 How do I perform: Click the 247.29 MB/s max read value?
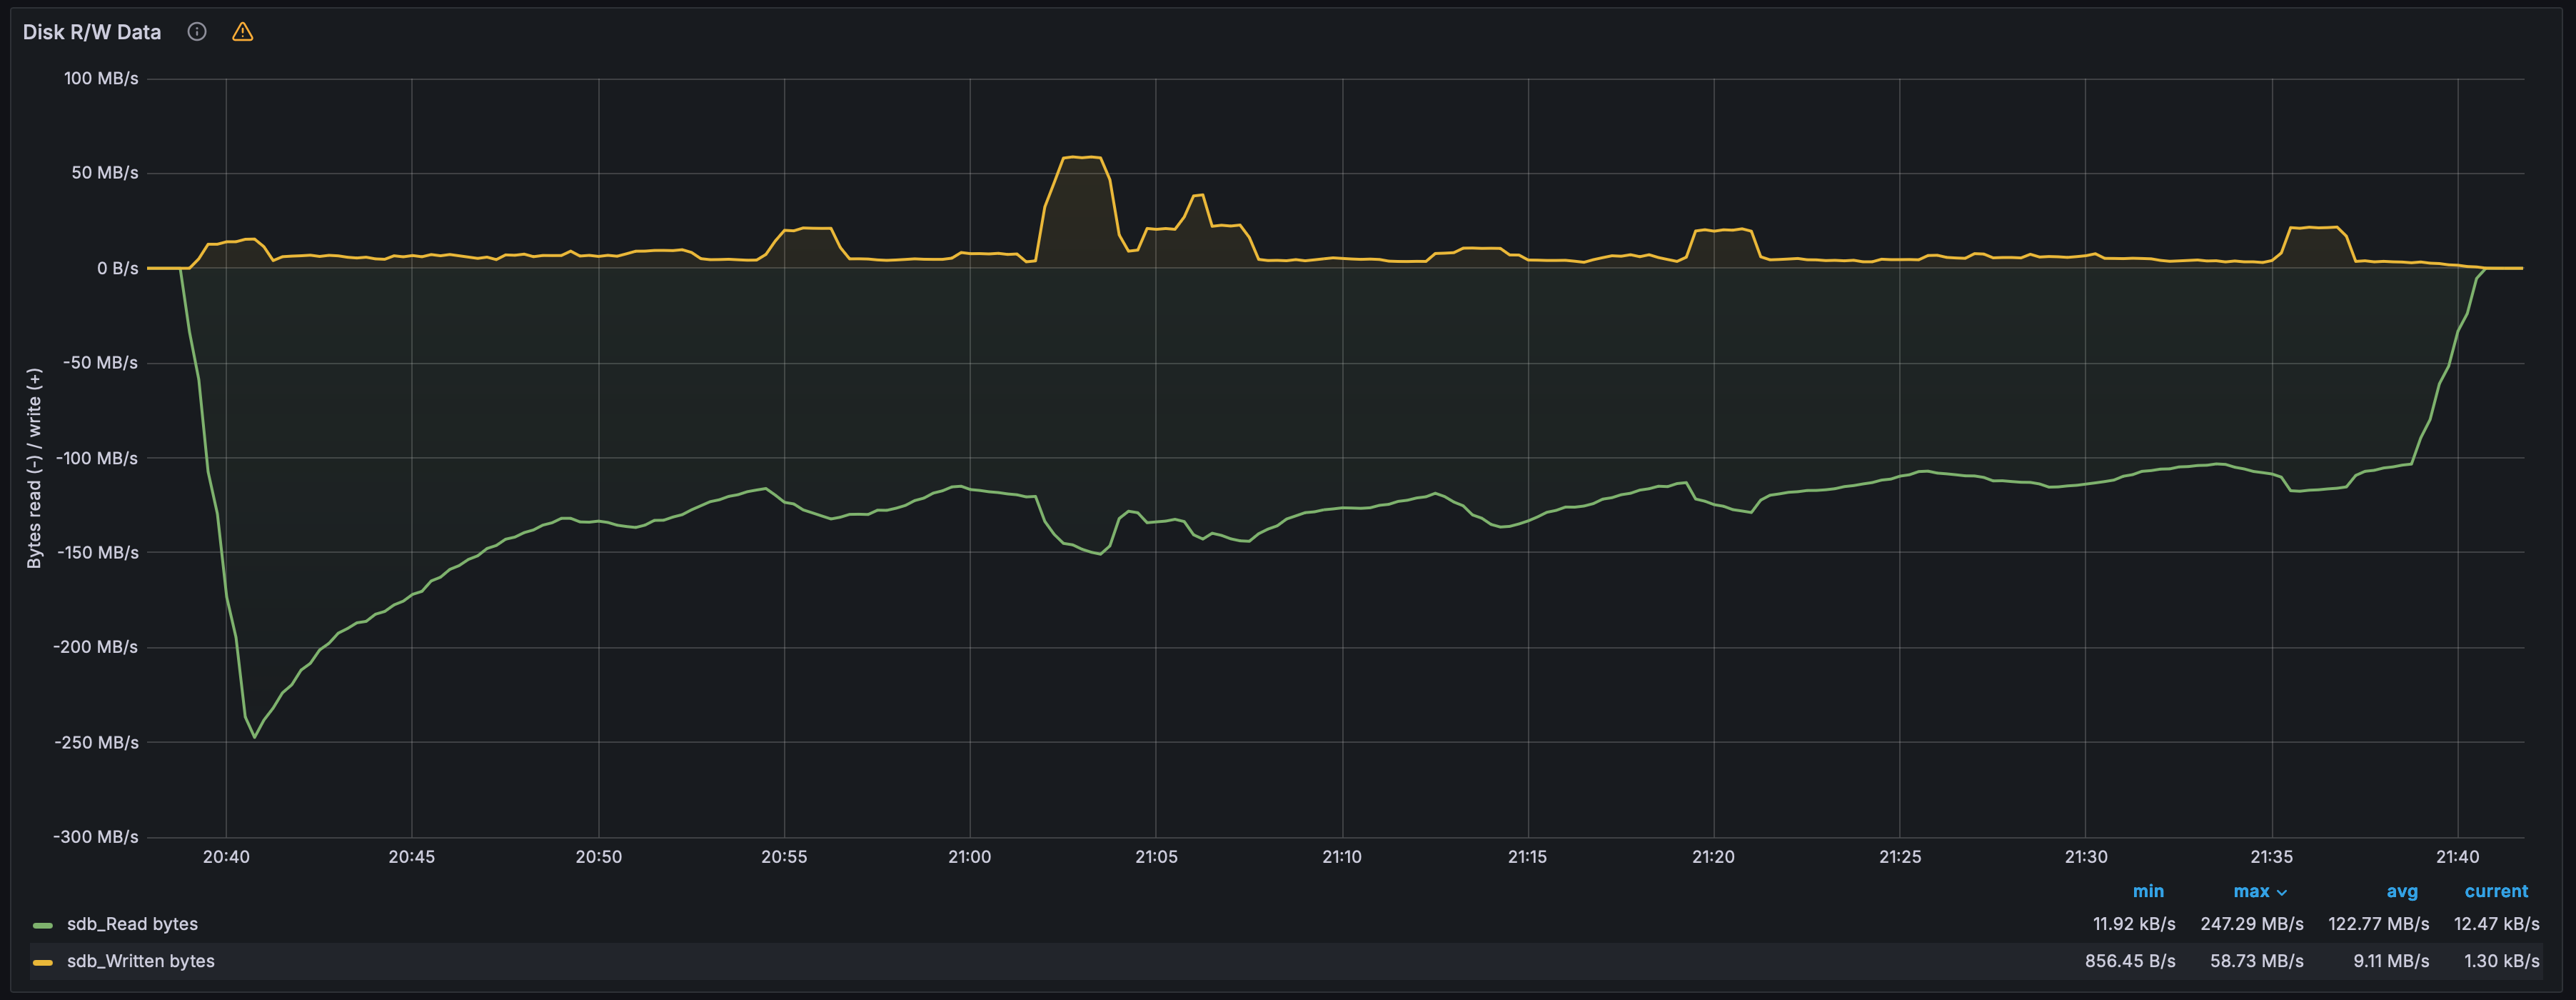pyautogui.click(x=2252, y=924)
